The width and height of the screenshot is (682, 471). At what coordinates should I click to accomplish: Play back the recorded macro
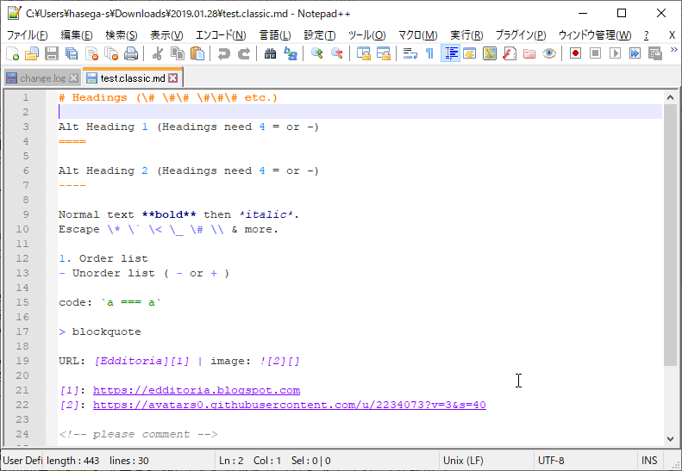(x=615, y=53)
